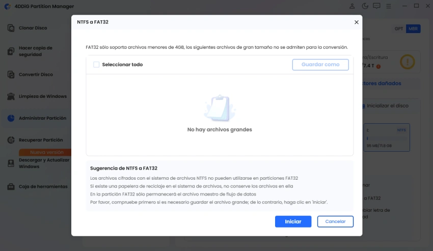Click the Descargar y Actualizar Windows icon
This screenshot has height=251, width=433.
pos(11,163)
